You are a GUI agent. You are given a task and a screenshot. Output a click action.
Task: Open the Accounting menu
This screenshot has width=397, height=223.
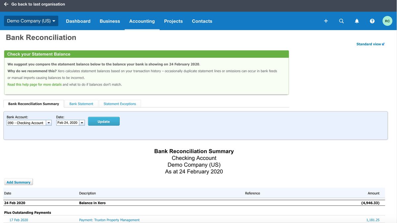click(x=142, y=21)
